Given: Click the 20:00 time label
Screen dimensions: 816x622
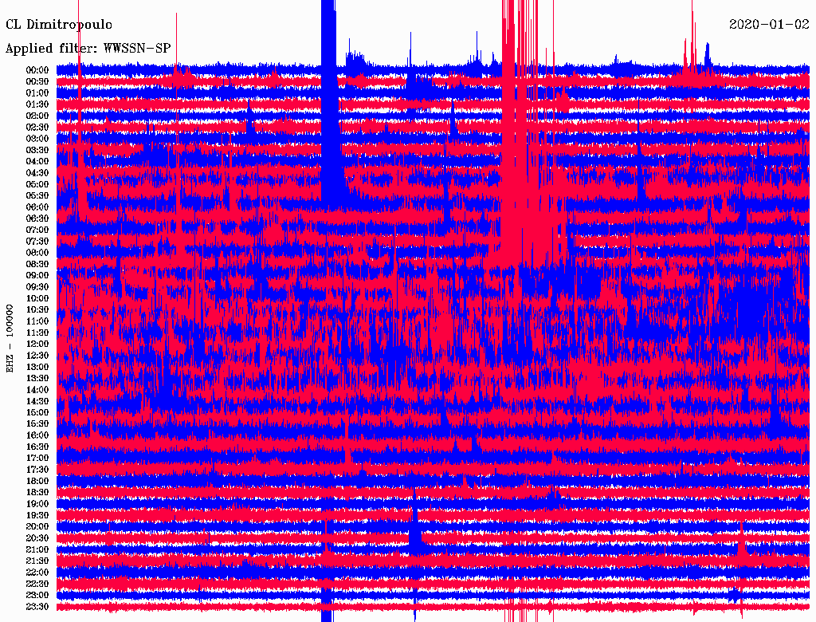Looking at the screenshot, I should coord(37,526).
